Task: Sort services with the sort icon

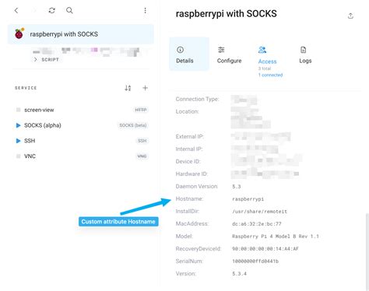Action: (x=128, y=88)
